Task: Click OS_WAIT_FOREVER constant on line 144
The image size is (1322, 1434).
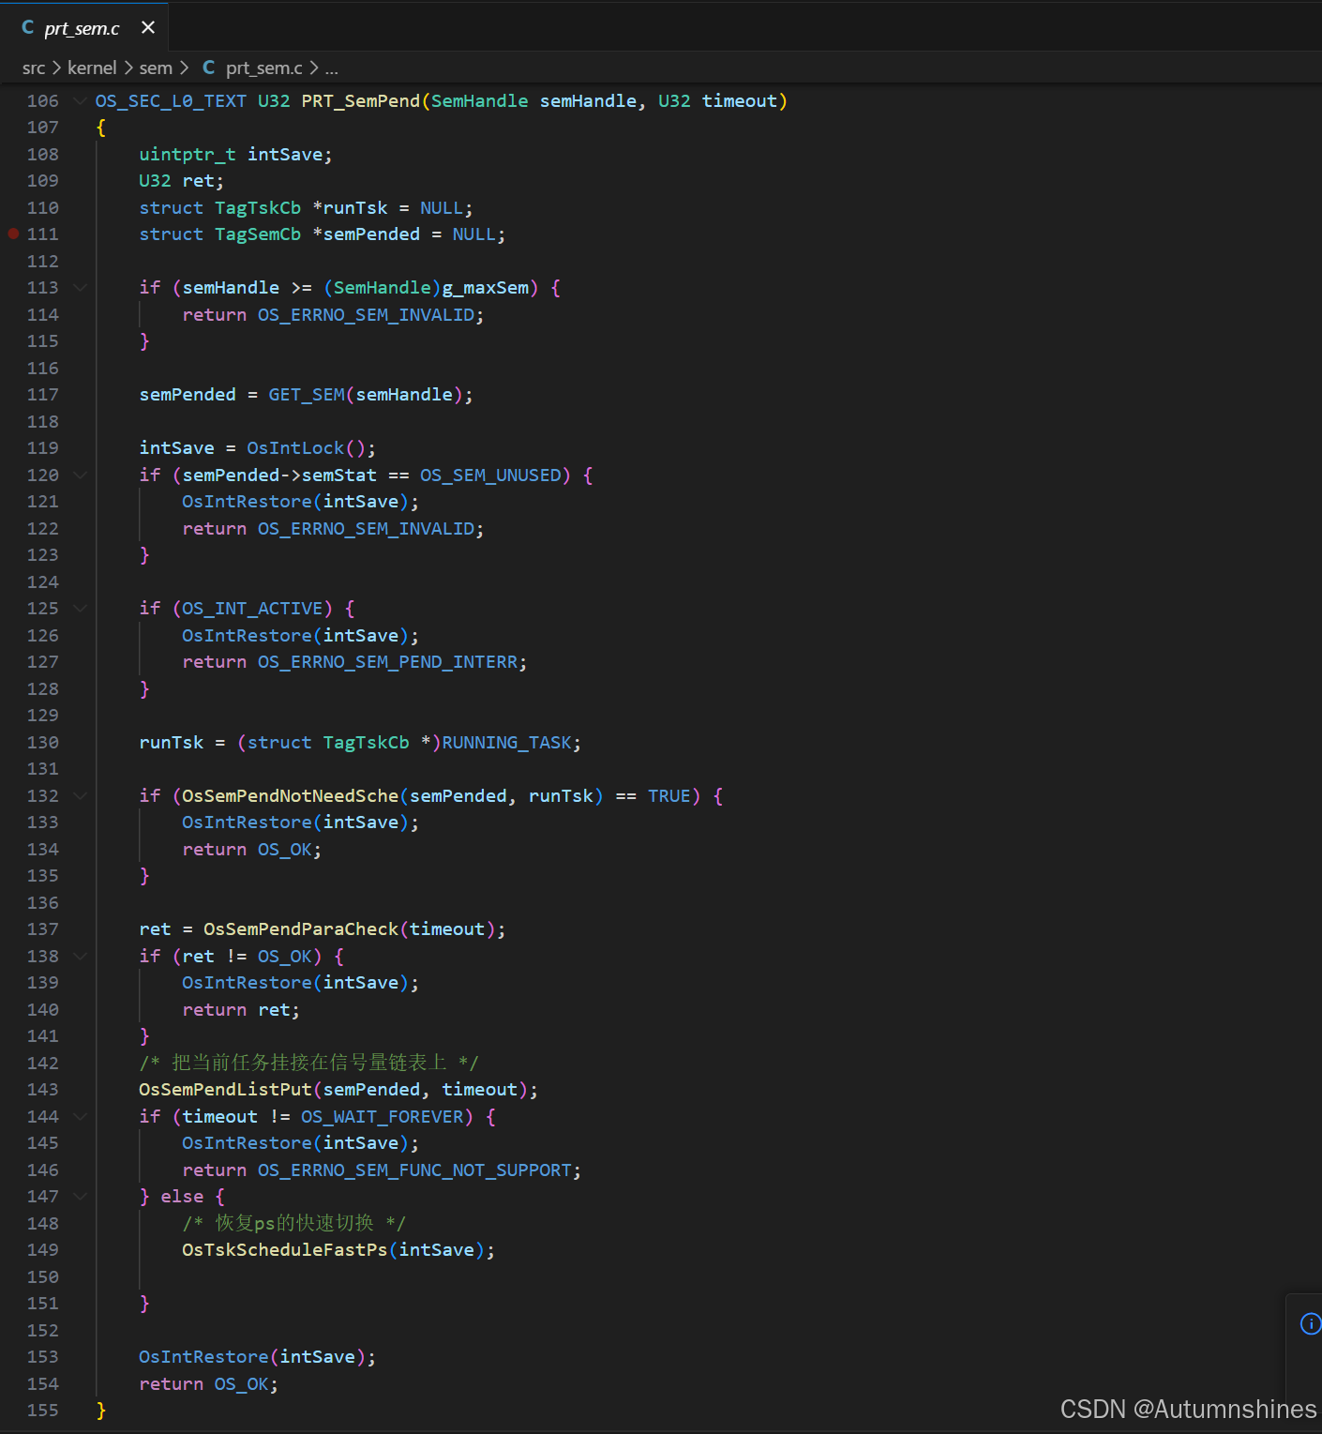Action: click(383, 1116)
